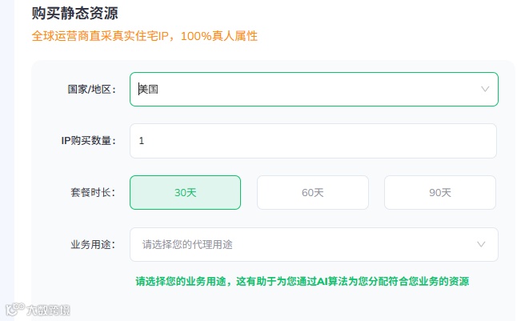Click the 请选择您的代理用途 placeholder text
The height and width of the screenshot is (321, 529).
point(193,244)
